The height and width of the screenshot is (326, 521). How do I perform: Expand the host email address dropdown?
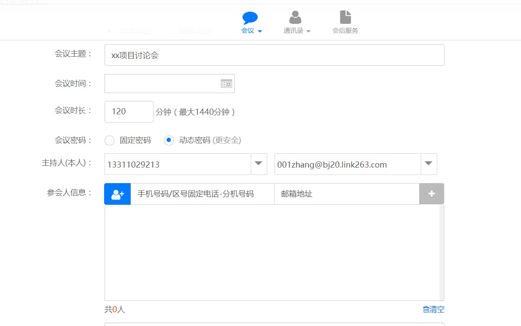pyautogui.click(x=429, y=164)
